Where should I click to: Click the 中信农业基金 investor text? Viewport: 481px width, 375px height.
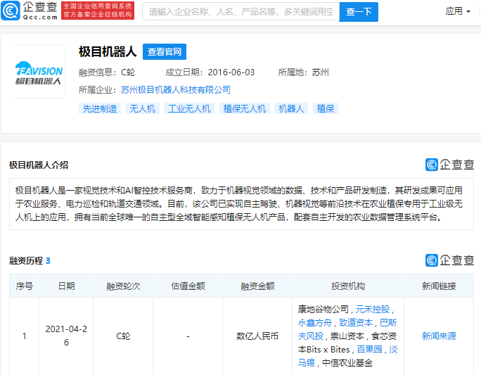(x=347, y=363)
